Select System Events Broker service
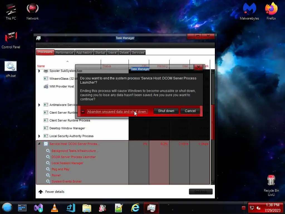The height and width of the screenshot is (214, 285). click(x=67, y=181)
